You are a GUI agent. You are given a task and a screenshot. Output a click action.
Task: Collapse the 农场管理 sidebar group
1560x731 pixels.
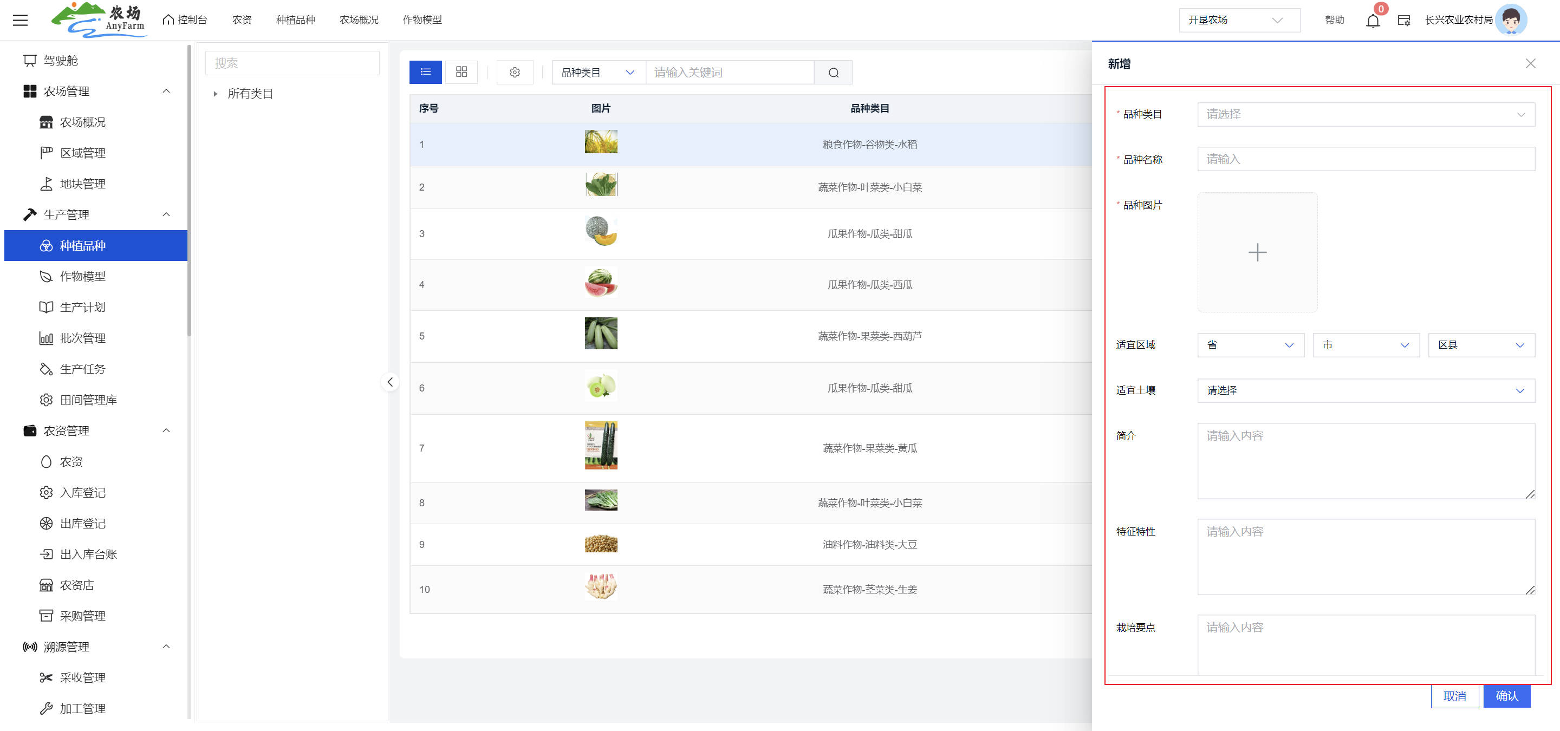pos(166,92)
